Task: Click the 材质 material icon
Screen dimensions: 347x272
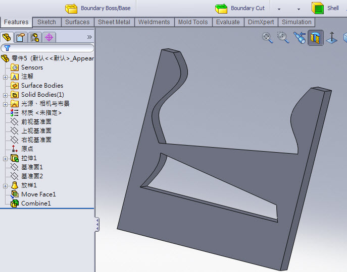Action: (x=15, y=113)
